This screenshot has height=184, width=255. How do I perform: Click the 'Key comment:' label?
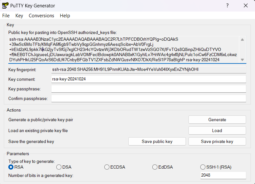coord(22,79)
